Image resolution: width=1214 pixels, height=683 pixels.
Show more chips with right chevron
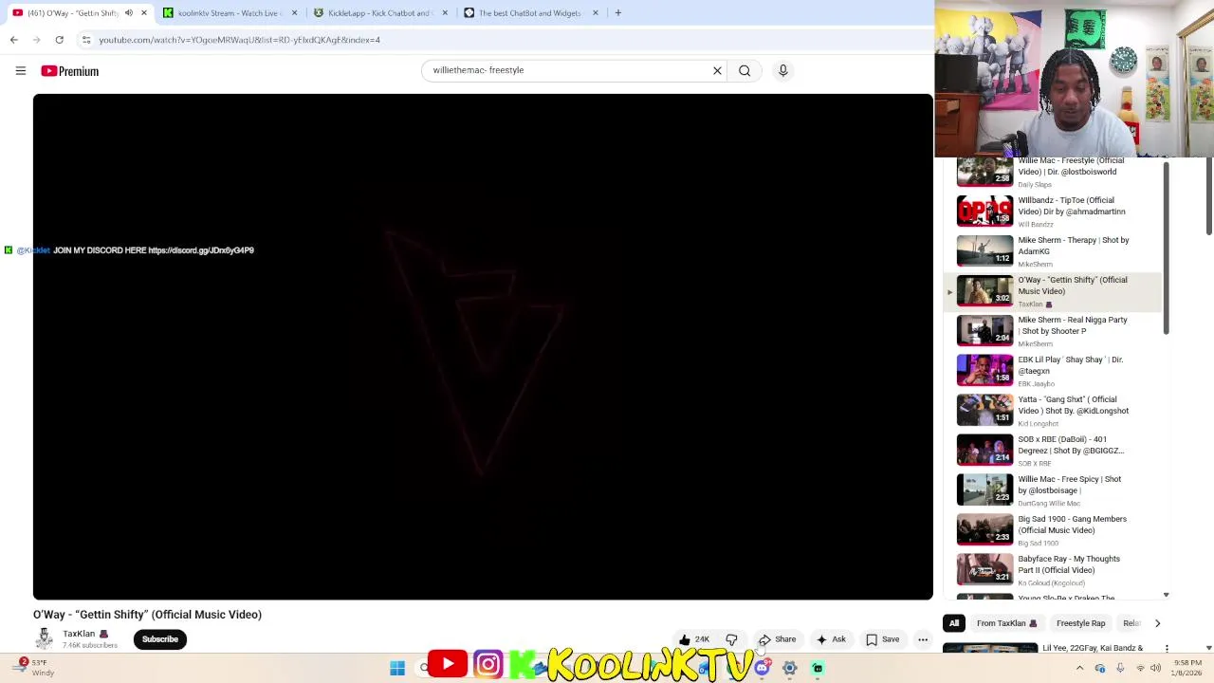(1157, 623)
